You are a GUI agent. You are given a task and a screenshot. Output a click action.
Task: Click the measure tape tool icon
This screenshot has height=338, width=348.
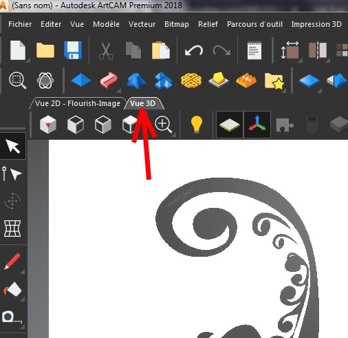pos(12,317)
